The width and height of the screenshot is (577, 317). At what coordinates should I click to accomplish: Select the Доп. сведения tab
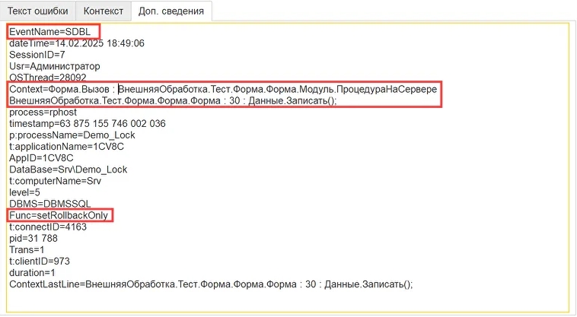171,11
